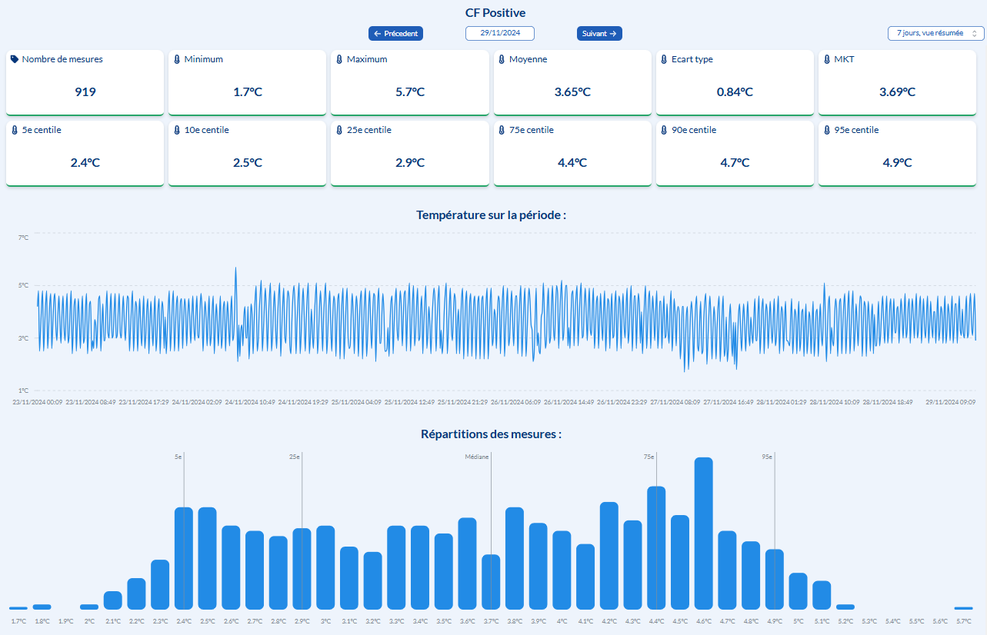987x635 pixels.
Task: Click the 5.7°C bar in the histogram
Action: pyautogui.click(x=963, y=607)
